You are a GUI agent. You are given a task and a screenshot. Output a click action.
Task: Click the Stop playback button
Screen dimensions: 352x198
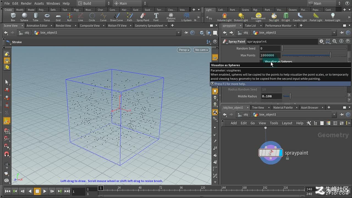(37, 191)
